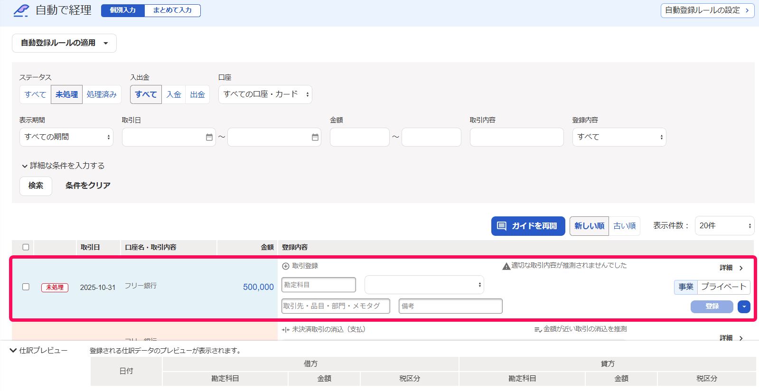Sort by 古い順
This screenshot has height=391, width=759.
[x=624, y=226]
